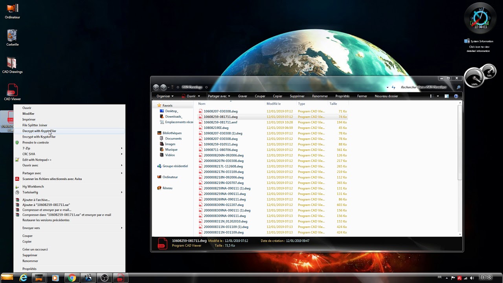Open the media player taskbar icon
The height and width of the screenshot is (283, 503).
[55, 278]
